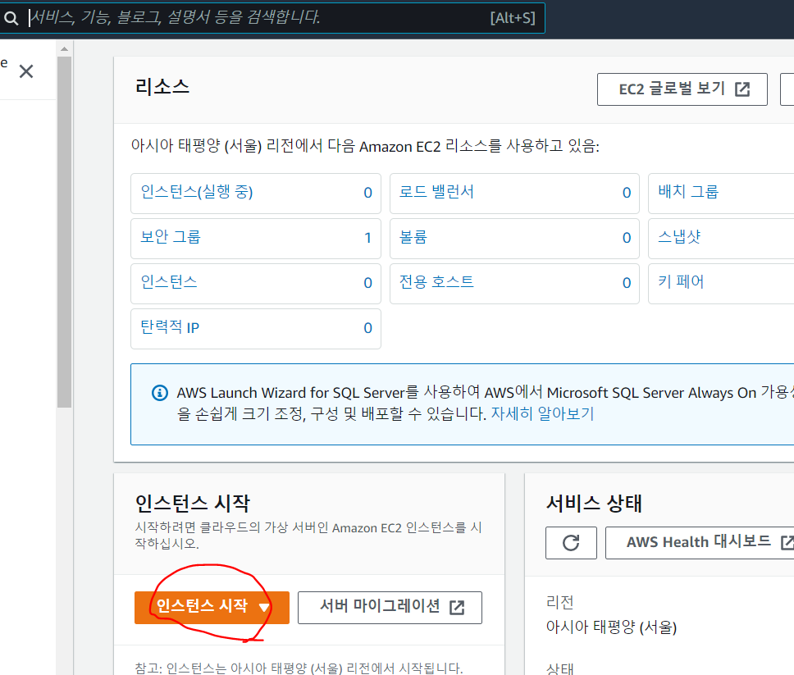Open the 인스턴스 resource card link

(x=169, y=282)
